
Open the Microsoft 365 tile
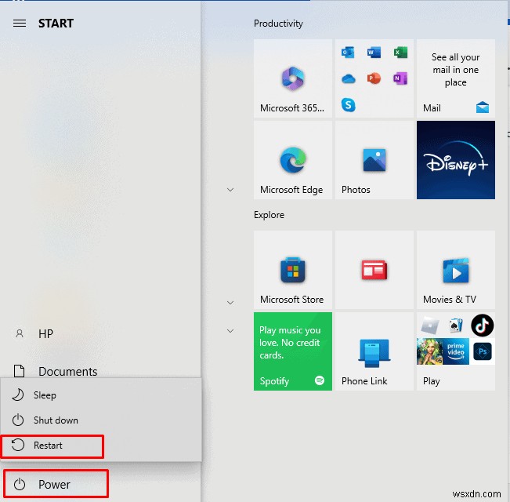coord(293,78)
